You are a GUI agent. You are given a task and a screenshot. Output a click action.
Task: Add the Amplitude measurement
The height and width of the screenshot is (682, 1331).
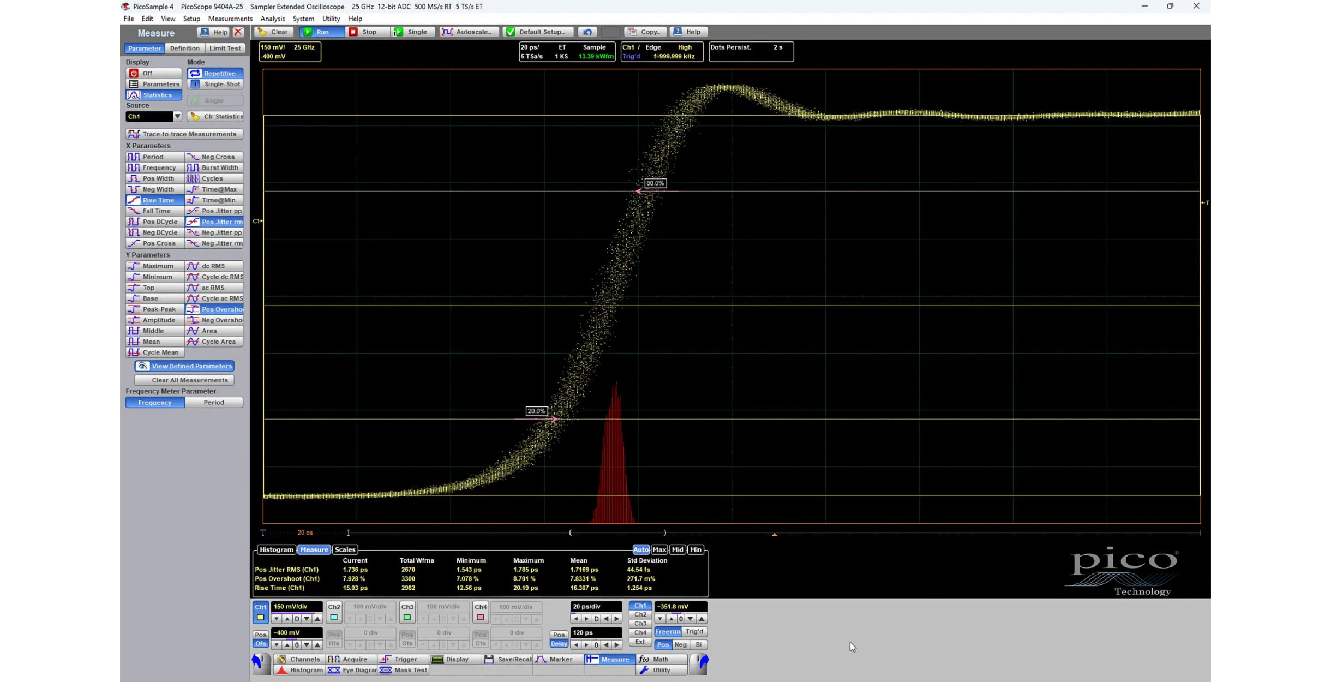(155, 320)
